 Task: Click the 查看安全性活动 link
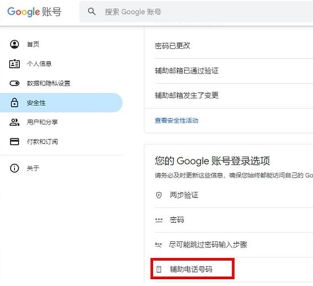pyautogui.click(x=177, y=120)
